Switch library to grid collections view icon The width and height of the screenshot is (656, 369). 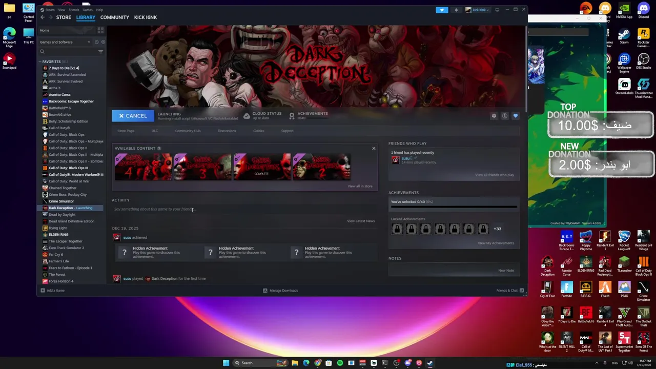(101, 30)
